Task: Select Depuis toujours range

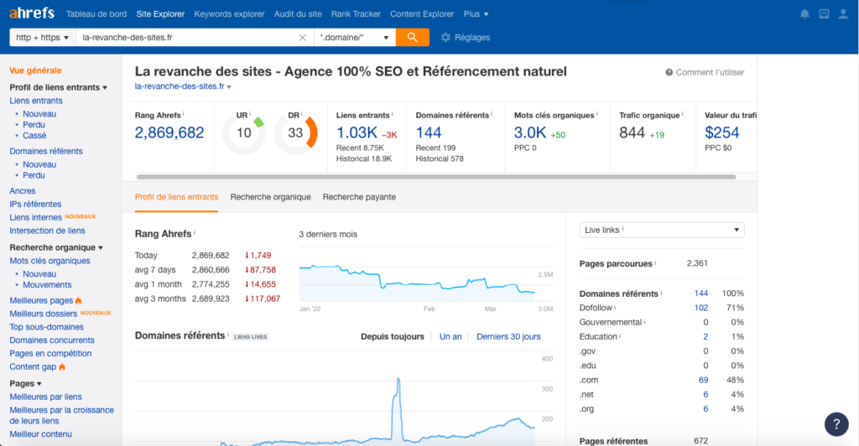Action: pyautogui.click(x=393, y=336)
